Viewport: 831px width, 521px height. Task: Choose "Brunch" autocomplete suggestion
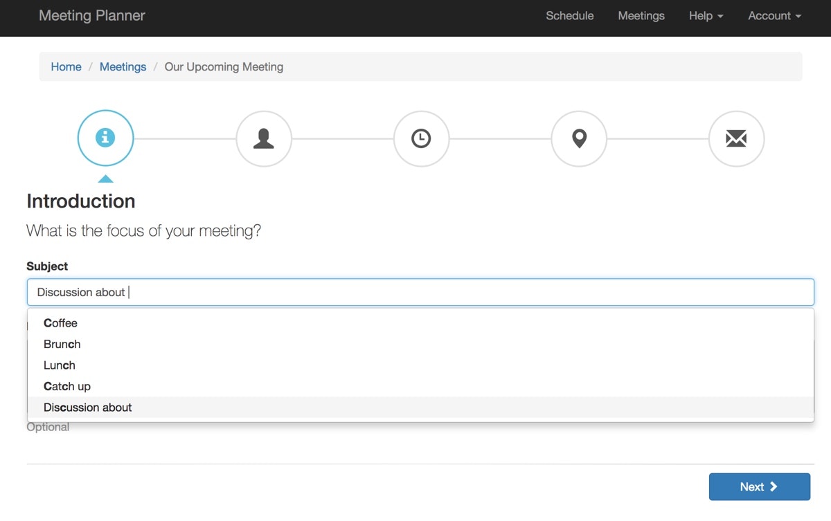62,344
